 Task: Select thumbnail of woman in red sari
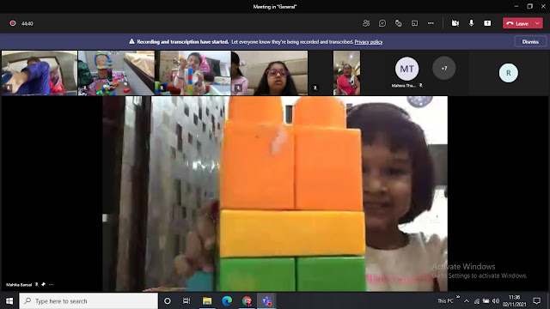point(346,73)
